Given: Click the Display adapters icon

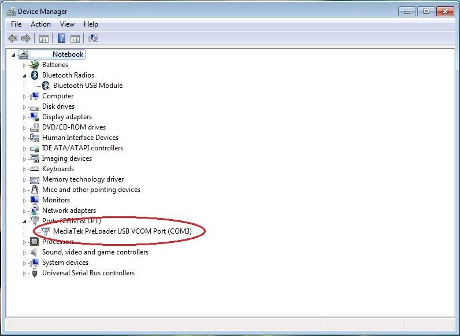Looking at the screenshot, I should point(35,117).
